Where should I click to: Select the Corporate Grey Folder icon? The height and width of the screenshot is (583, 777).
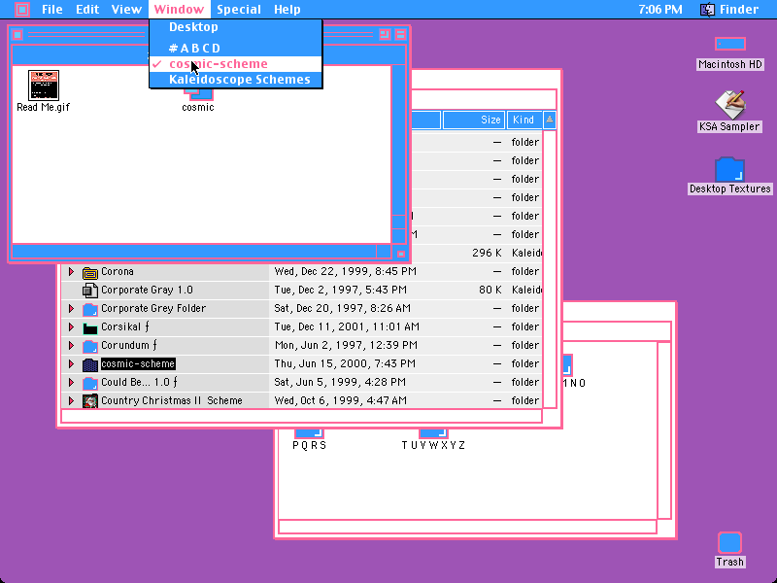click(89, 309)
